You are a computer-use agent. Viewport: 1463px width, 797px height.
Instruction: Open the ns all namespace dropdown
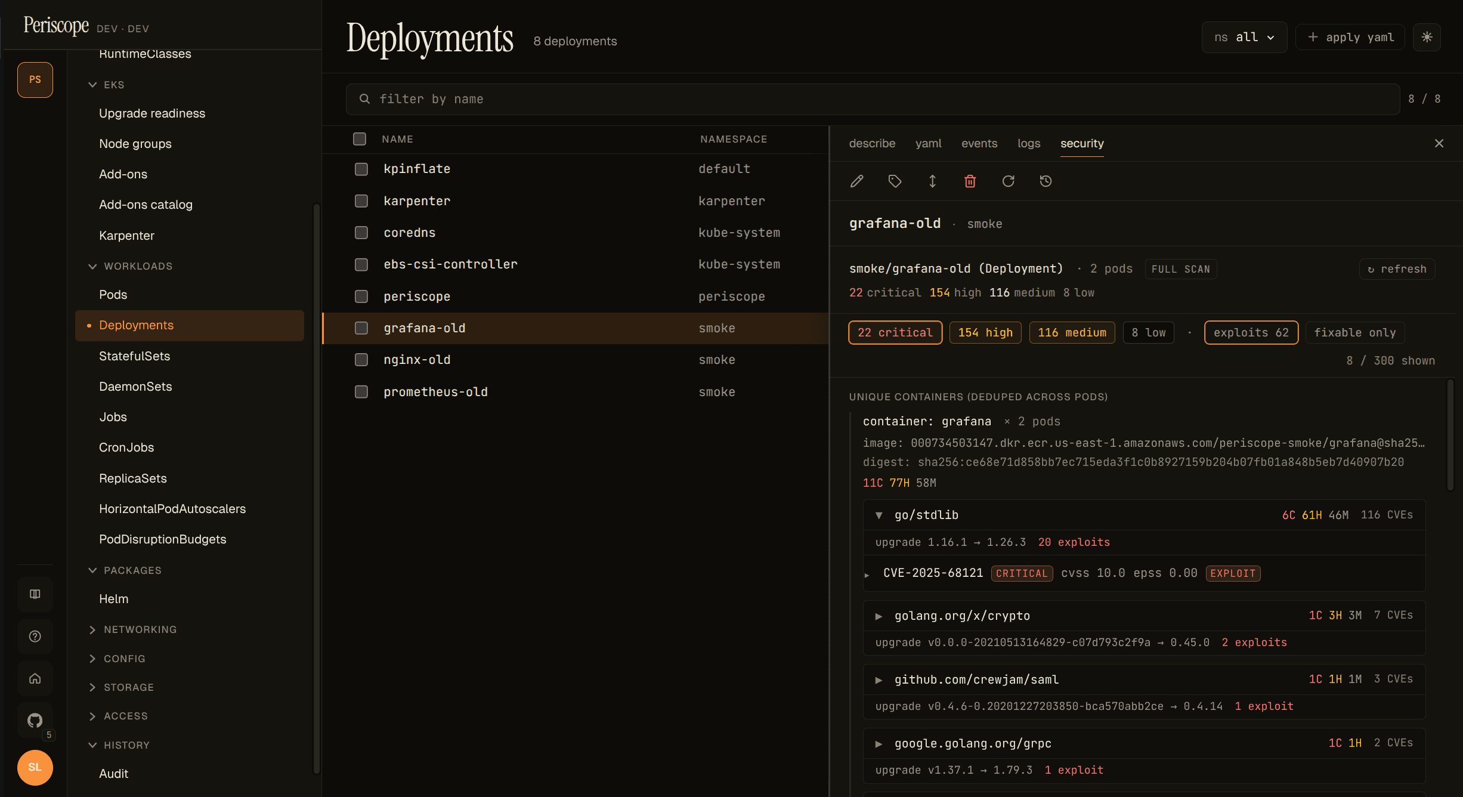click(1244, 37)
